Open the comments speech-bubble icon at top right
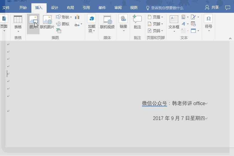The image size is (234, 156). [228, 7]
